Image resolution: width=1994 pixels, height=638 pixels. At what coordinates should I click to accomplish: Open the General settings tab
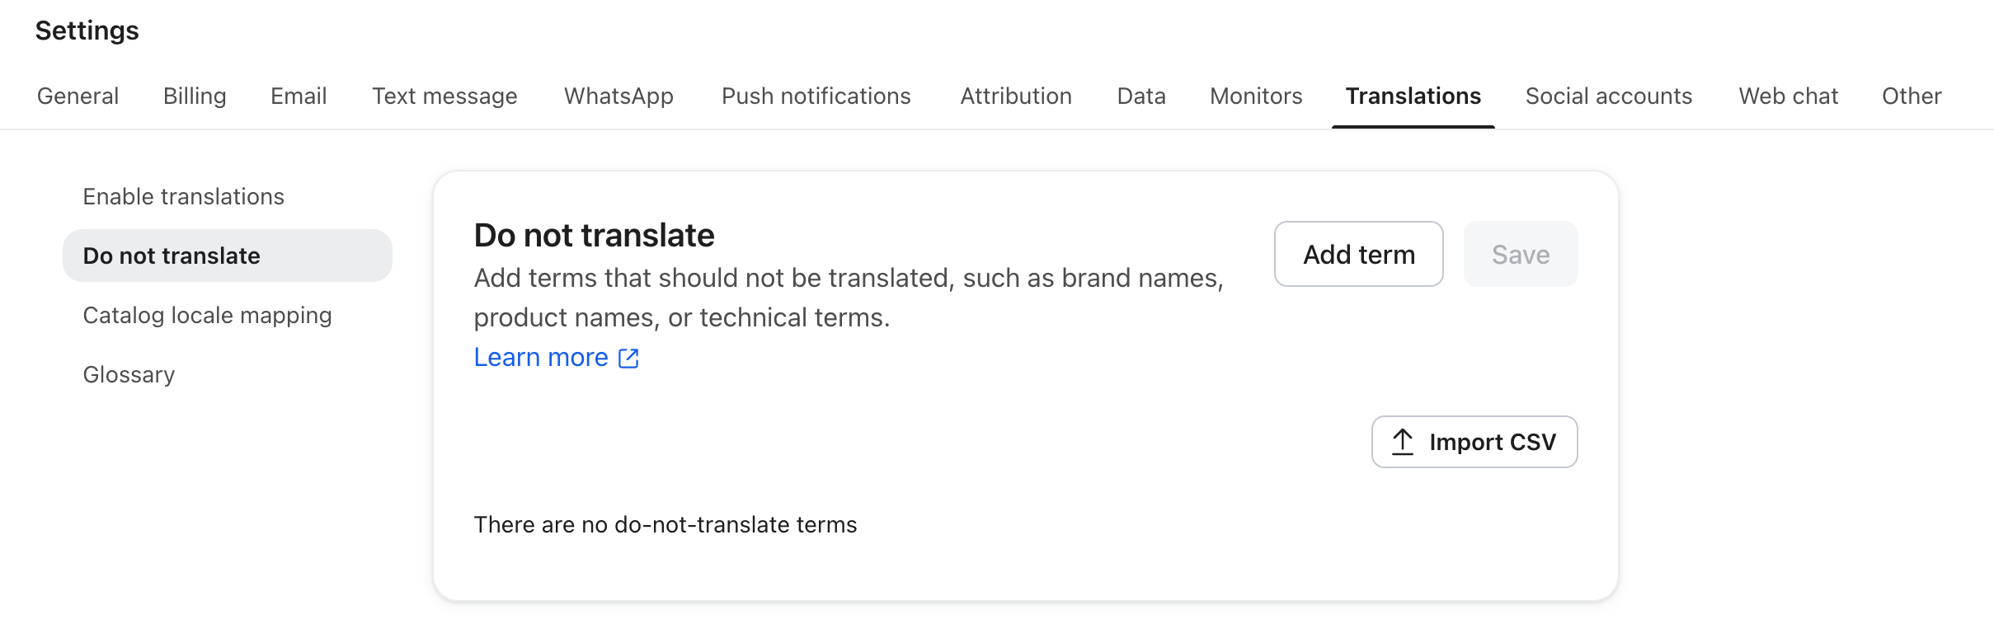(x=78, y=96)
